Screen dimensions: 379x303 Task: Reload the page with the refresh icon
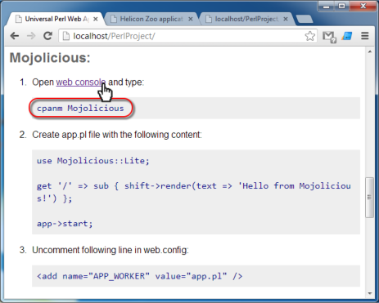[48, 36]
